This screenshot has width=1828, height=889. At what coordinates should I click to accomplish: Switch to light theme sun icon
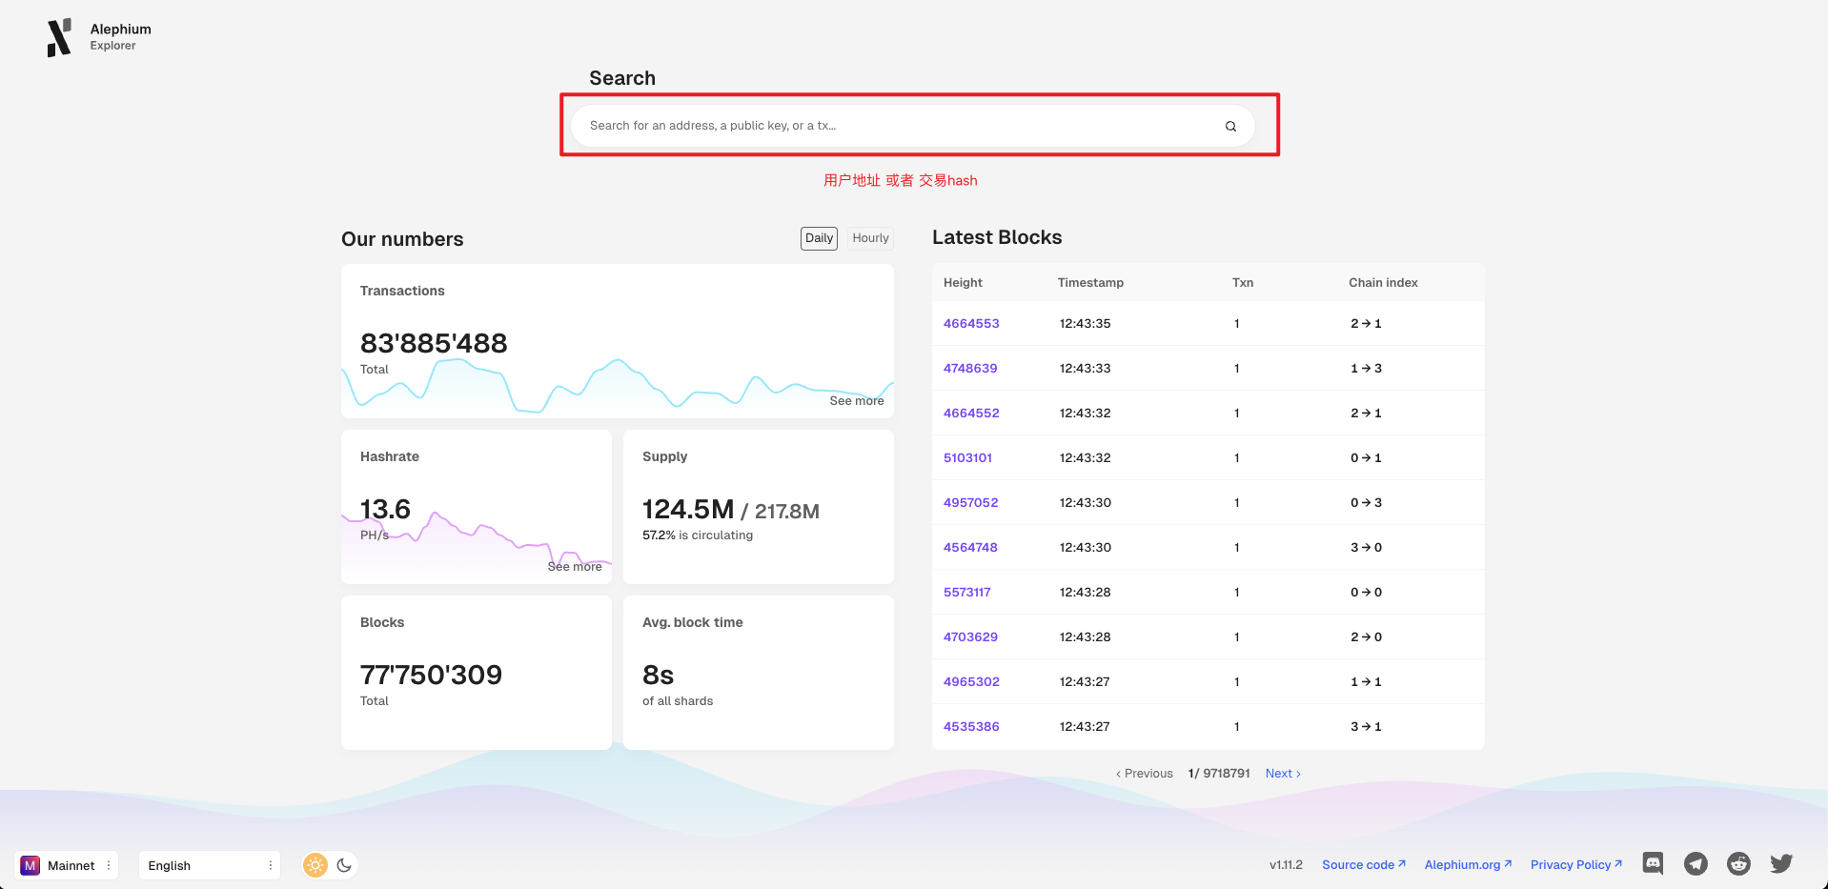(315, 865)
